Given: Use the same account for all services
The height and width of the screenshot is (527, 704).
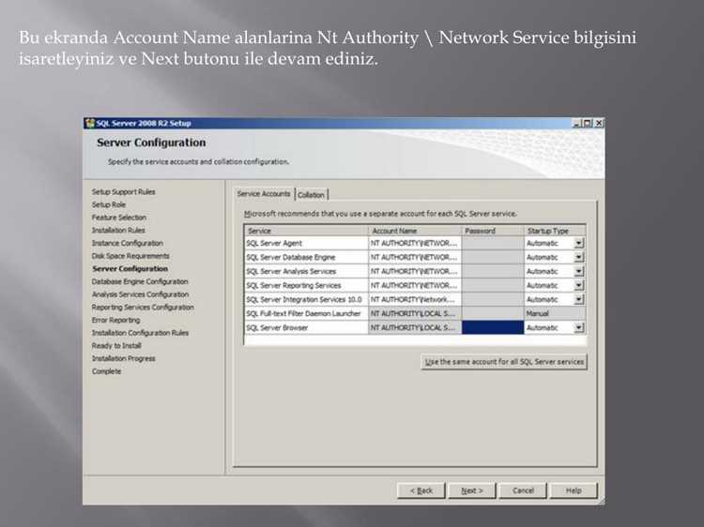Looking at the screenshot, I should 504,362.
